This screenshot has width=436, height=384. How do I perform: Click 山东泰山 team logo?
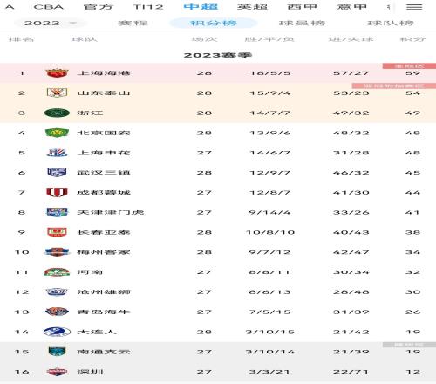(x=57, y=93)
